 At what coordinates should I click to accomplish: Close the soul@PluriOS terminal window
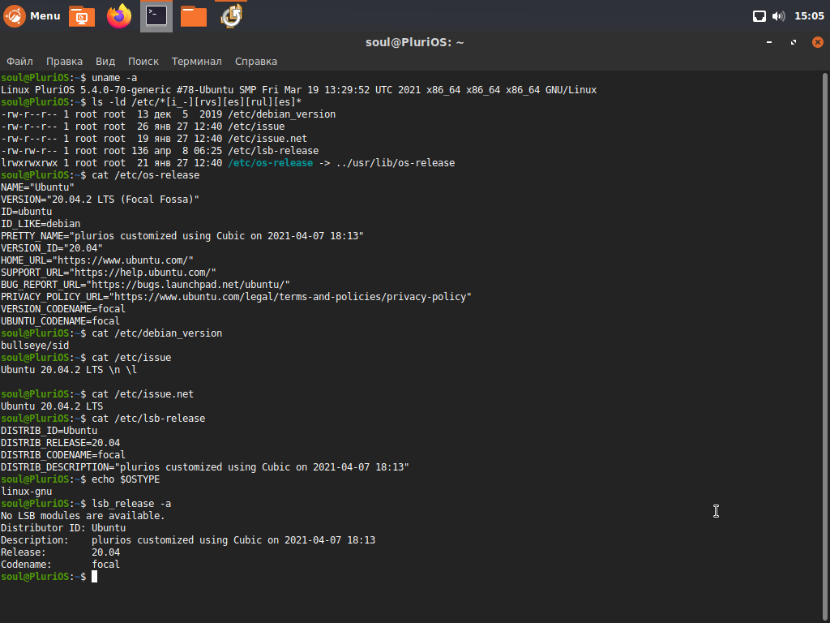pyautogui.click(x=818, y=42)
